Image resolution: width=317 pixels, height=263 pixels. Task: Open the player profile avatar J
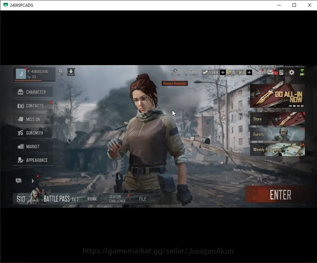(21, 74)
